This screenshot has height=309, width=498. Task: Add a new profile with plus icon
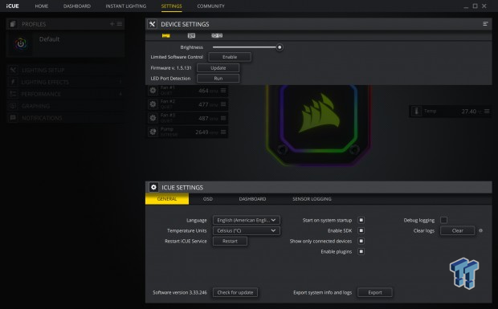coord(112,24)
